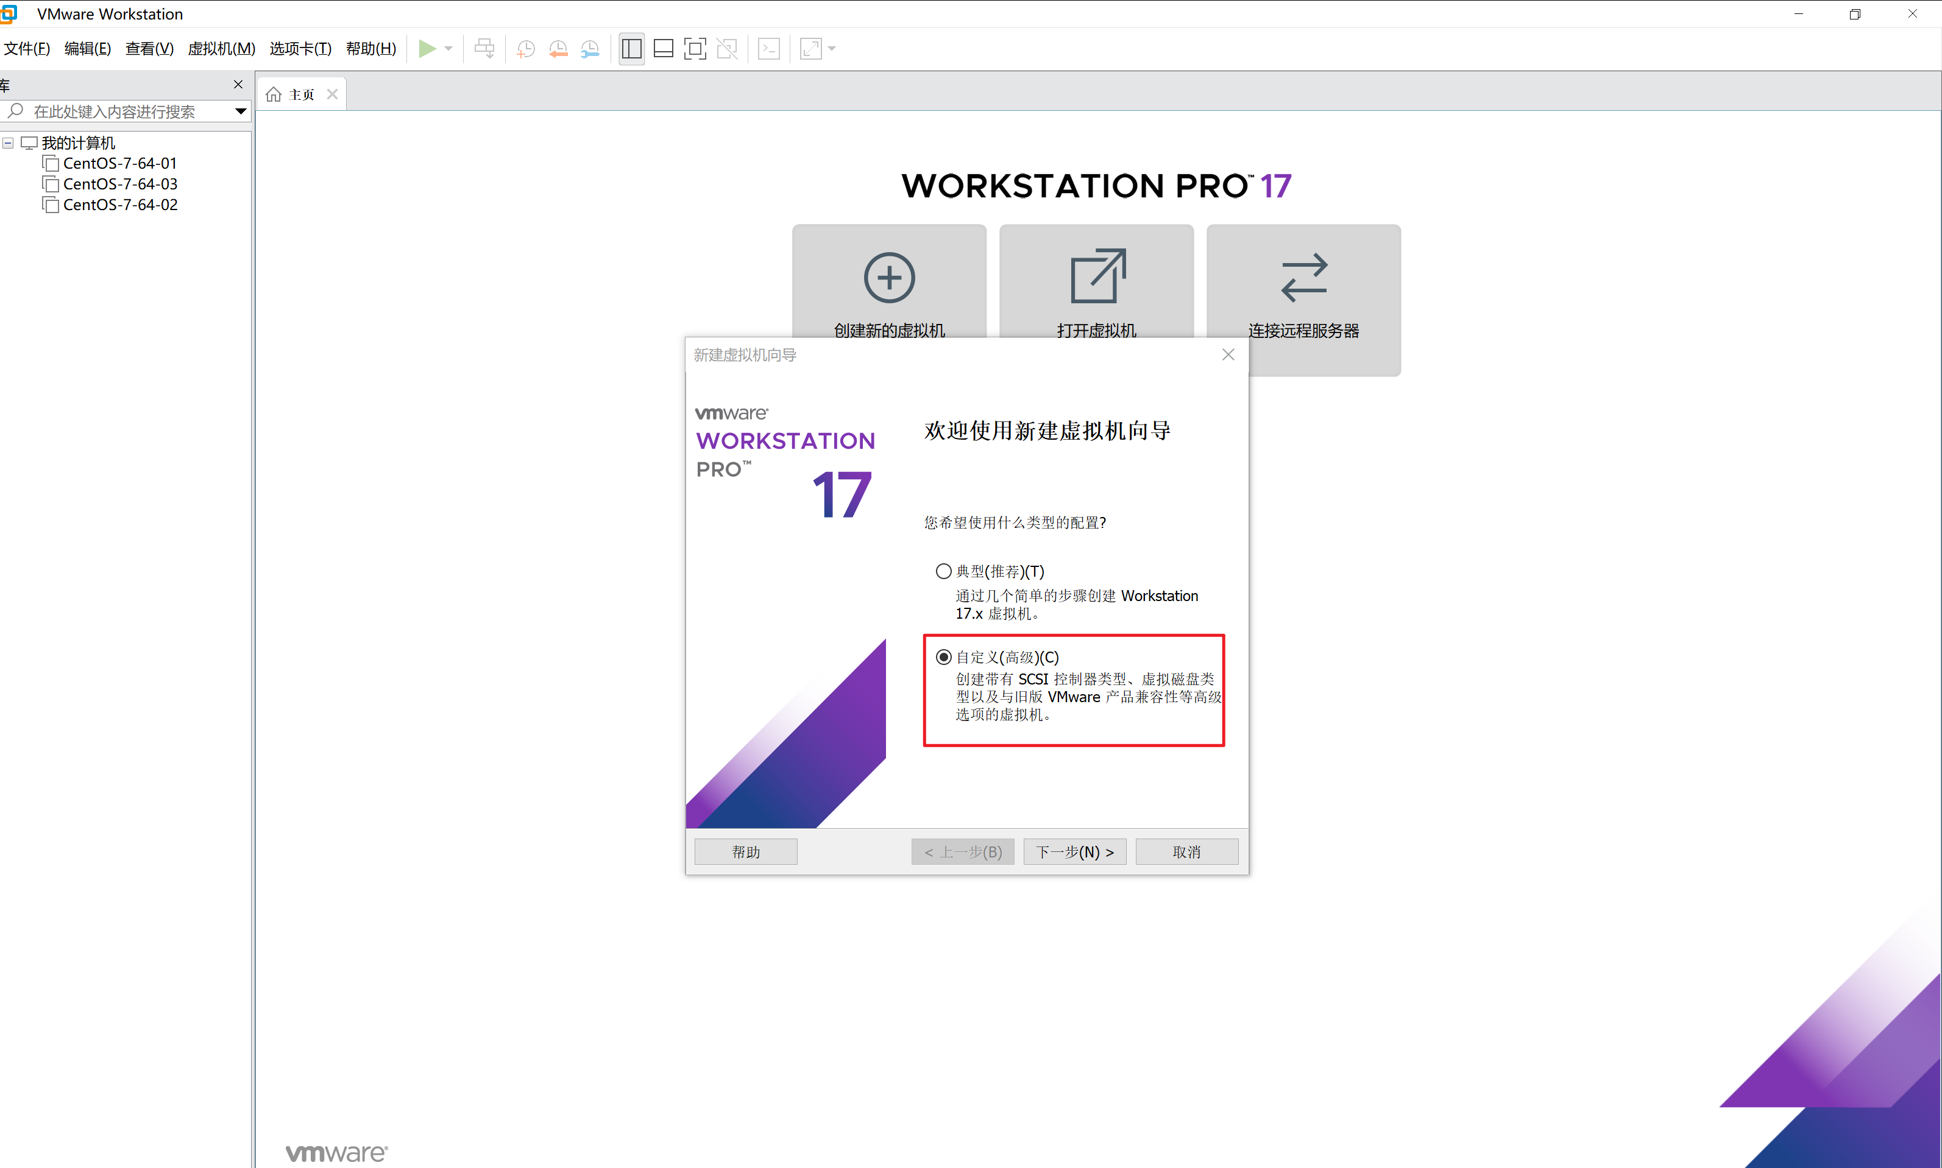This screenshot has width=1942, height=1168.
Task: Open the search filter dropdown
Action: [240, 111]
